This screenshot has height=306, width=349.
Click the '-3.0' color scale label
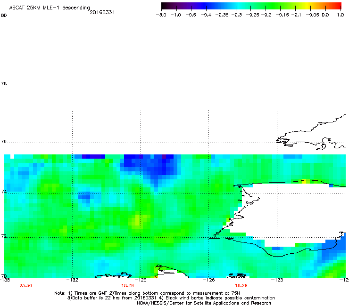pyautogui.click(x=161, y=15)
